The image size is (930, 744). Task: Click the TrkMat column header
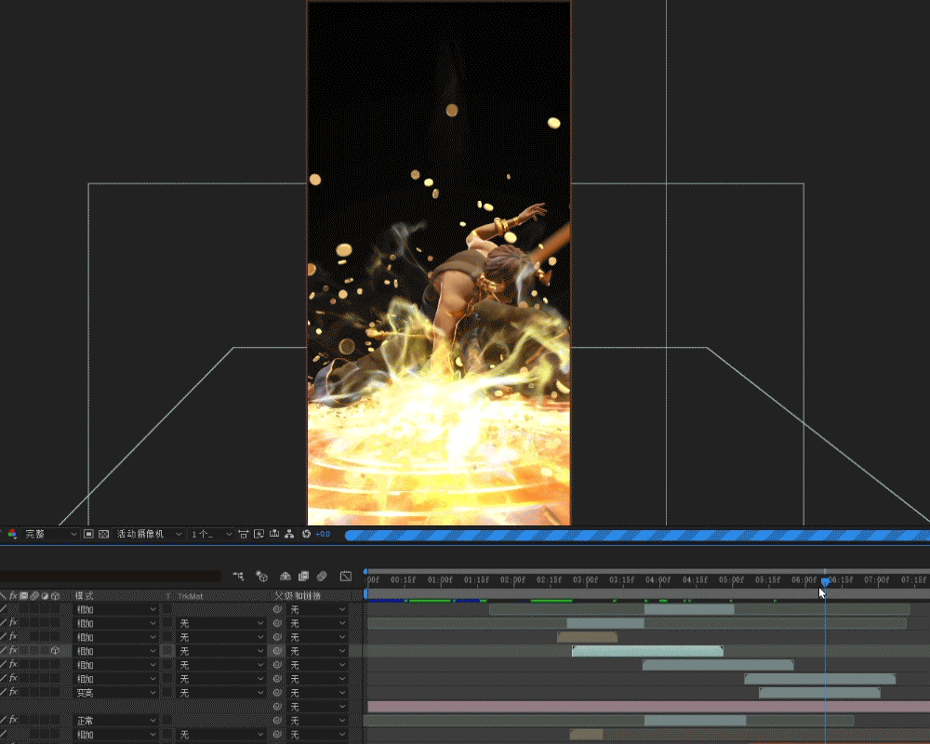click(190, 596)
